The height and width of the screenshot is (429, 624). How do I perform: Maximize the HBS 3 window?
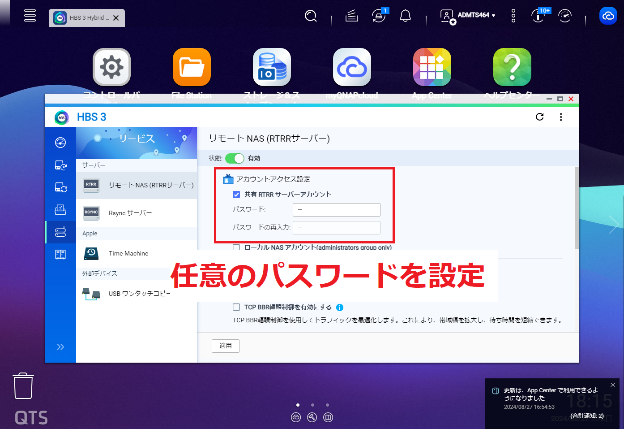point(560,99)
